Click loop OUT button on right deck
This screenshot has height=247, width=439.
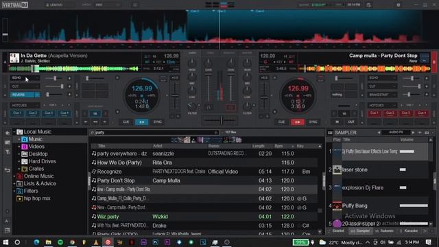point(351,122)
